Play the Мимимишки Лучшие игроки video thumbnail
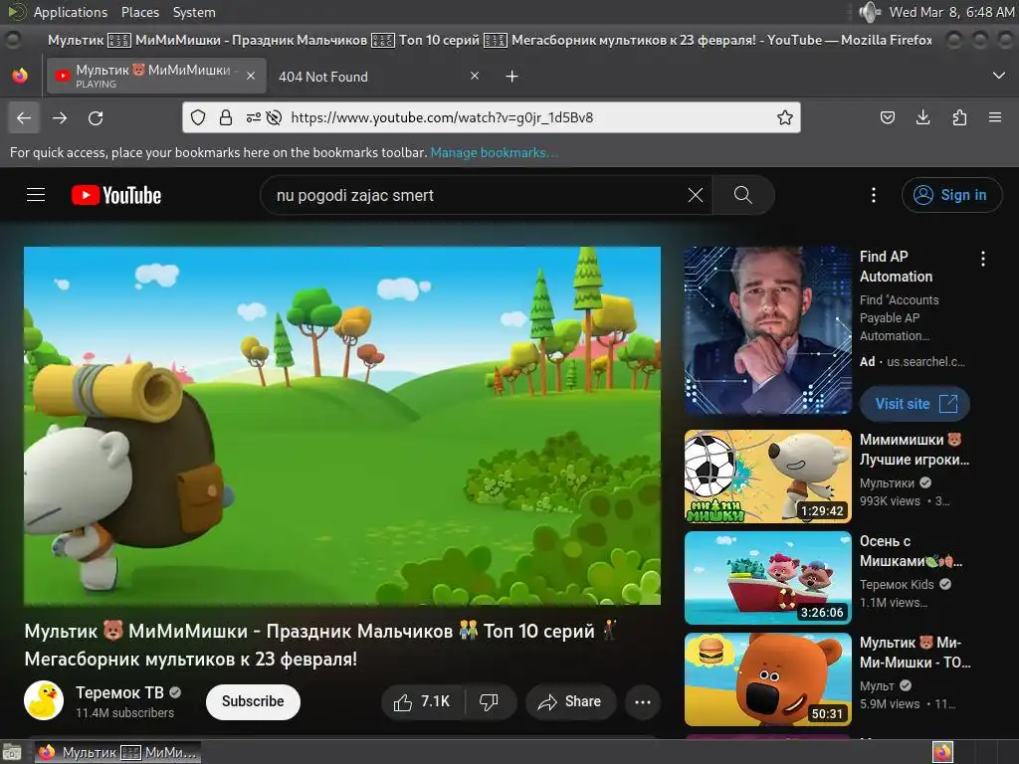 [767, 477]
